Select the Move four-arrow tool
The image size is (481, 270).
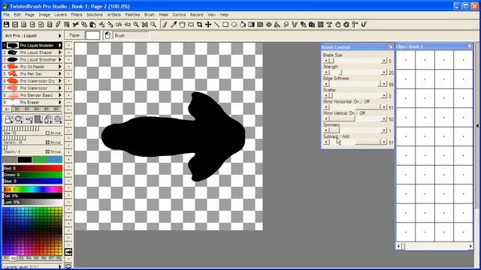pos(208,25)
